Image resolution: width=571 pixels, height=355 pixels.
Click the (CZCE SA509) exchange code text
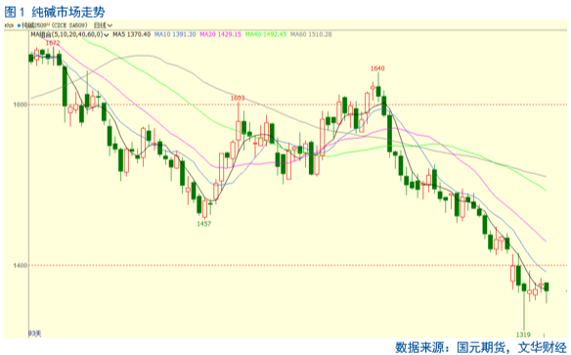(69, 25)
